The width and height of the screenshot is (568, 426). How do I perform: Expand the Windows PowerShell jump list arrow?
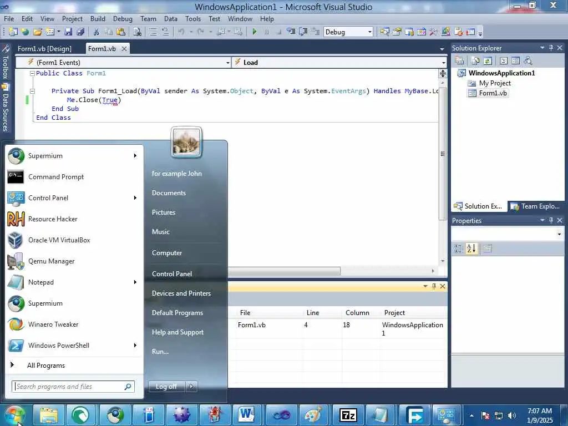(135, 345)
